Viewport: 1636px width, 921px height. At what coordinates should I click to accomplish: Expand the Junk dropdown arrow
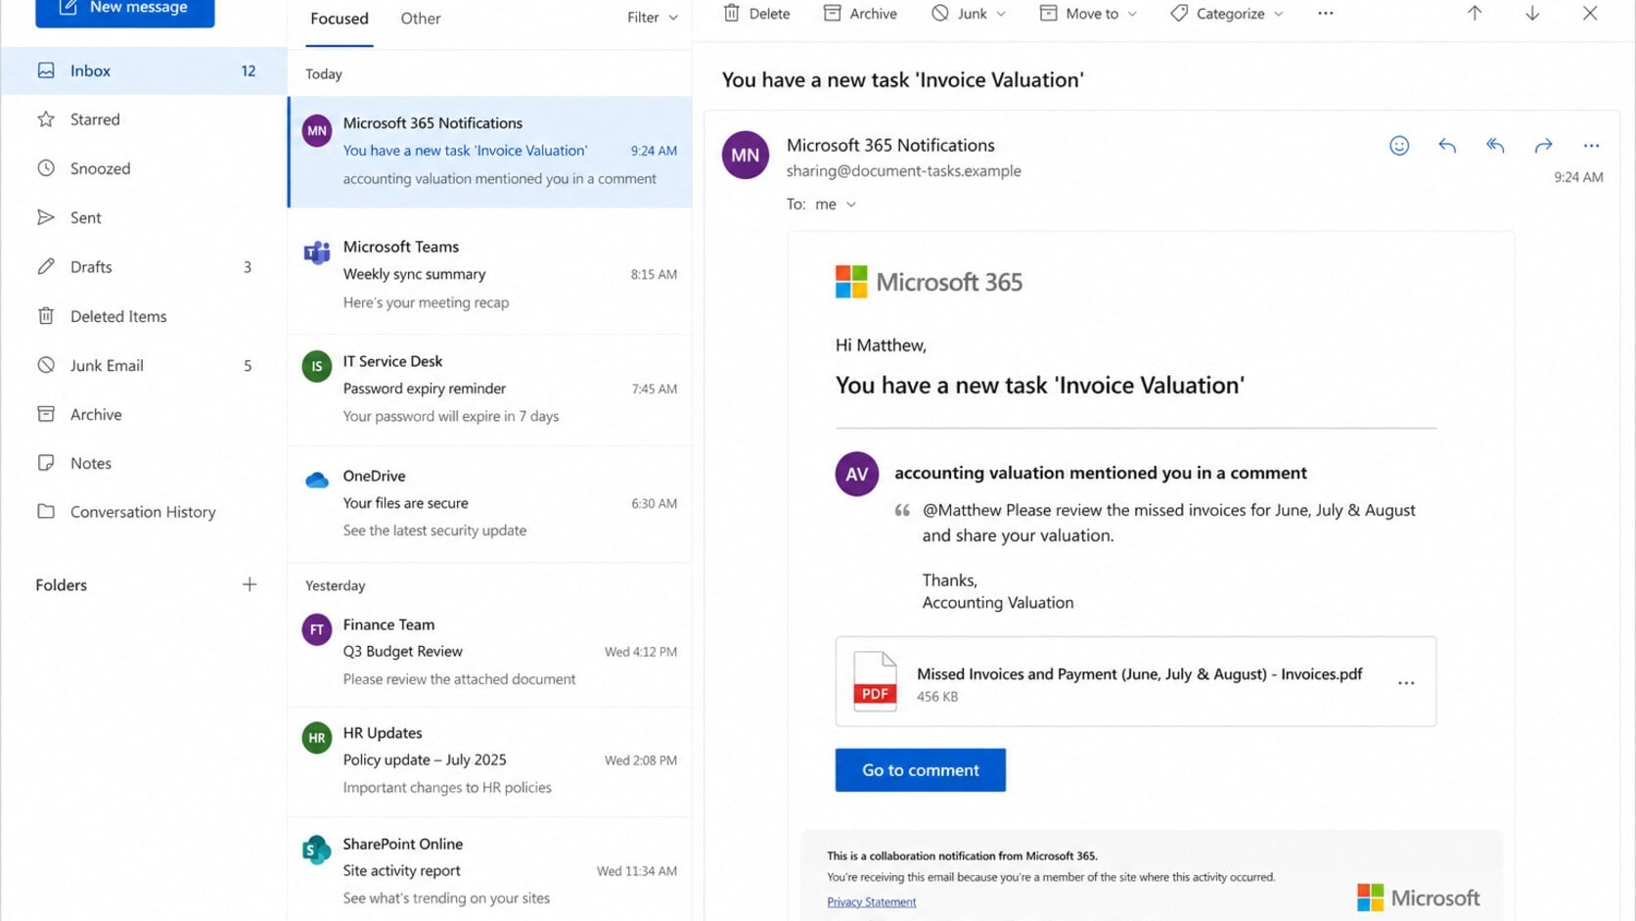[1001, 14]
